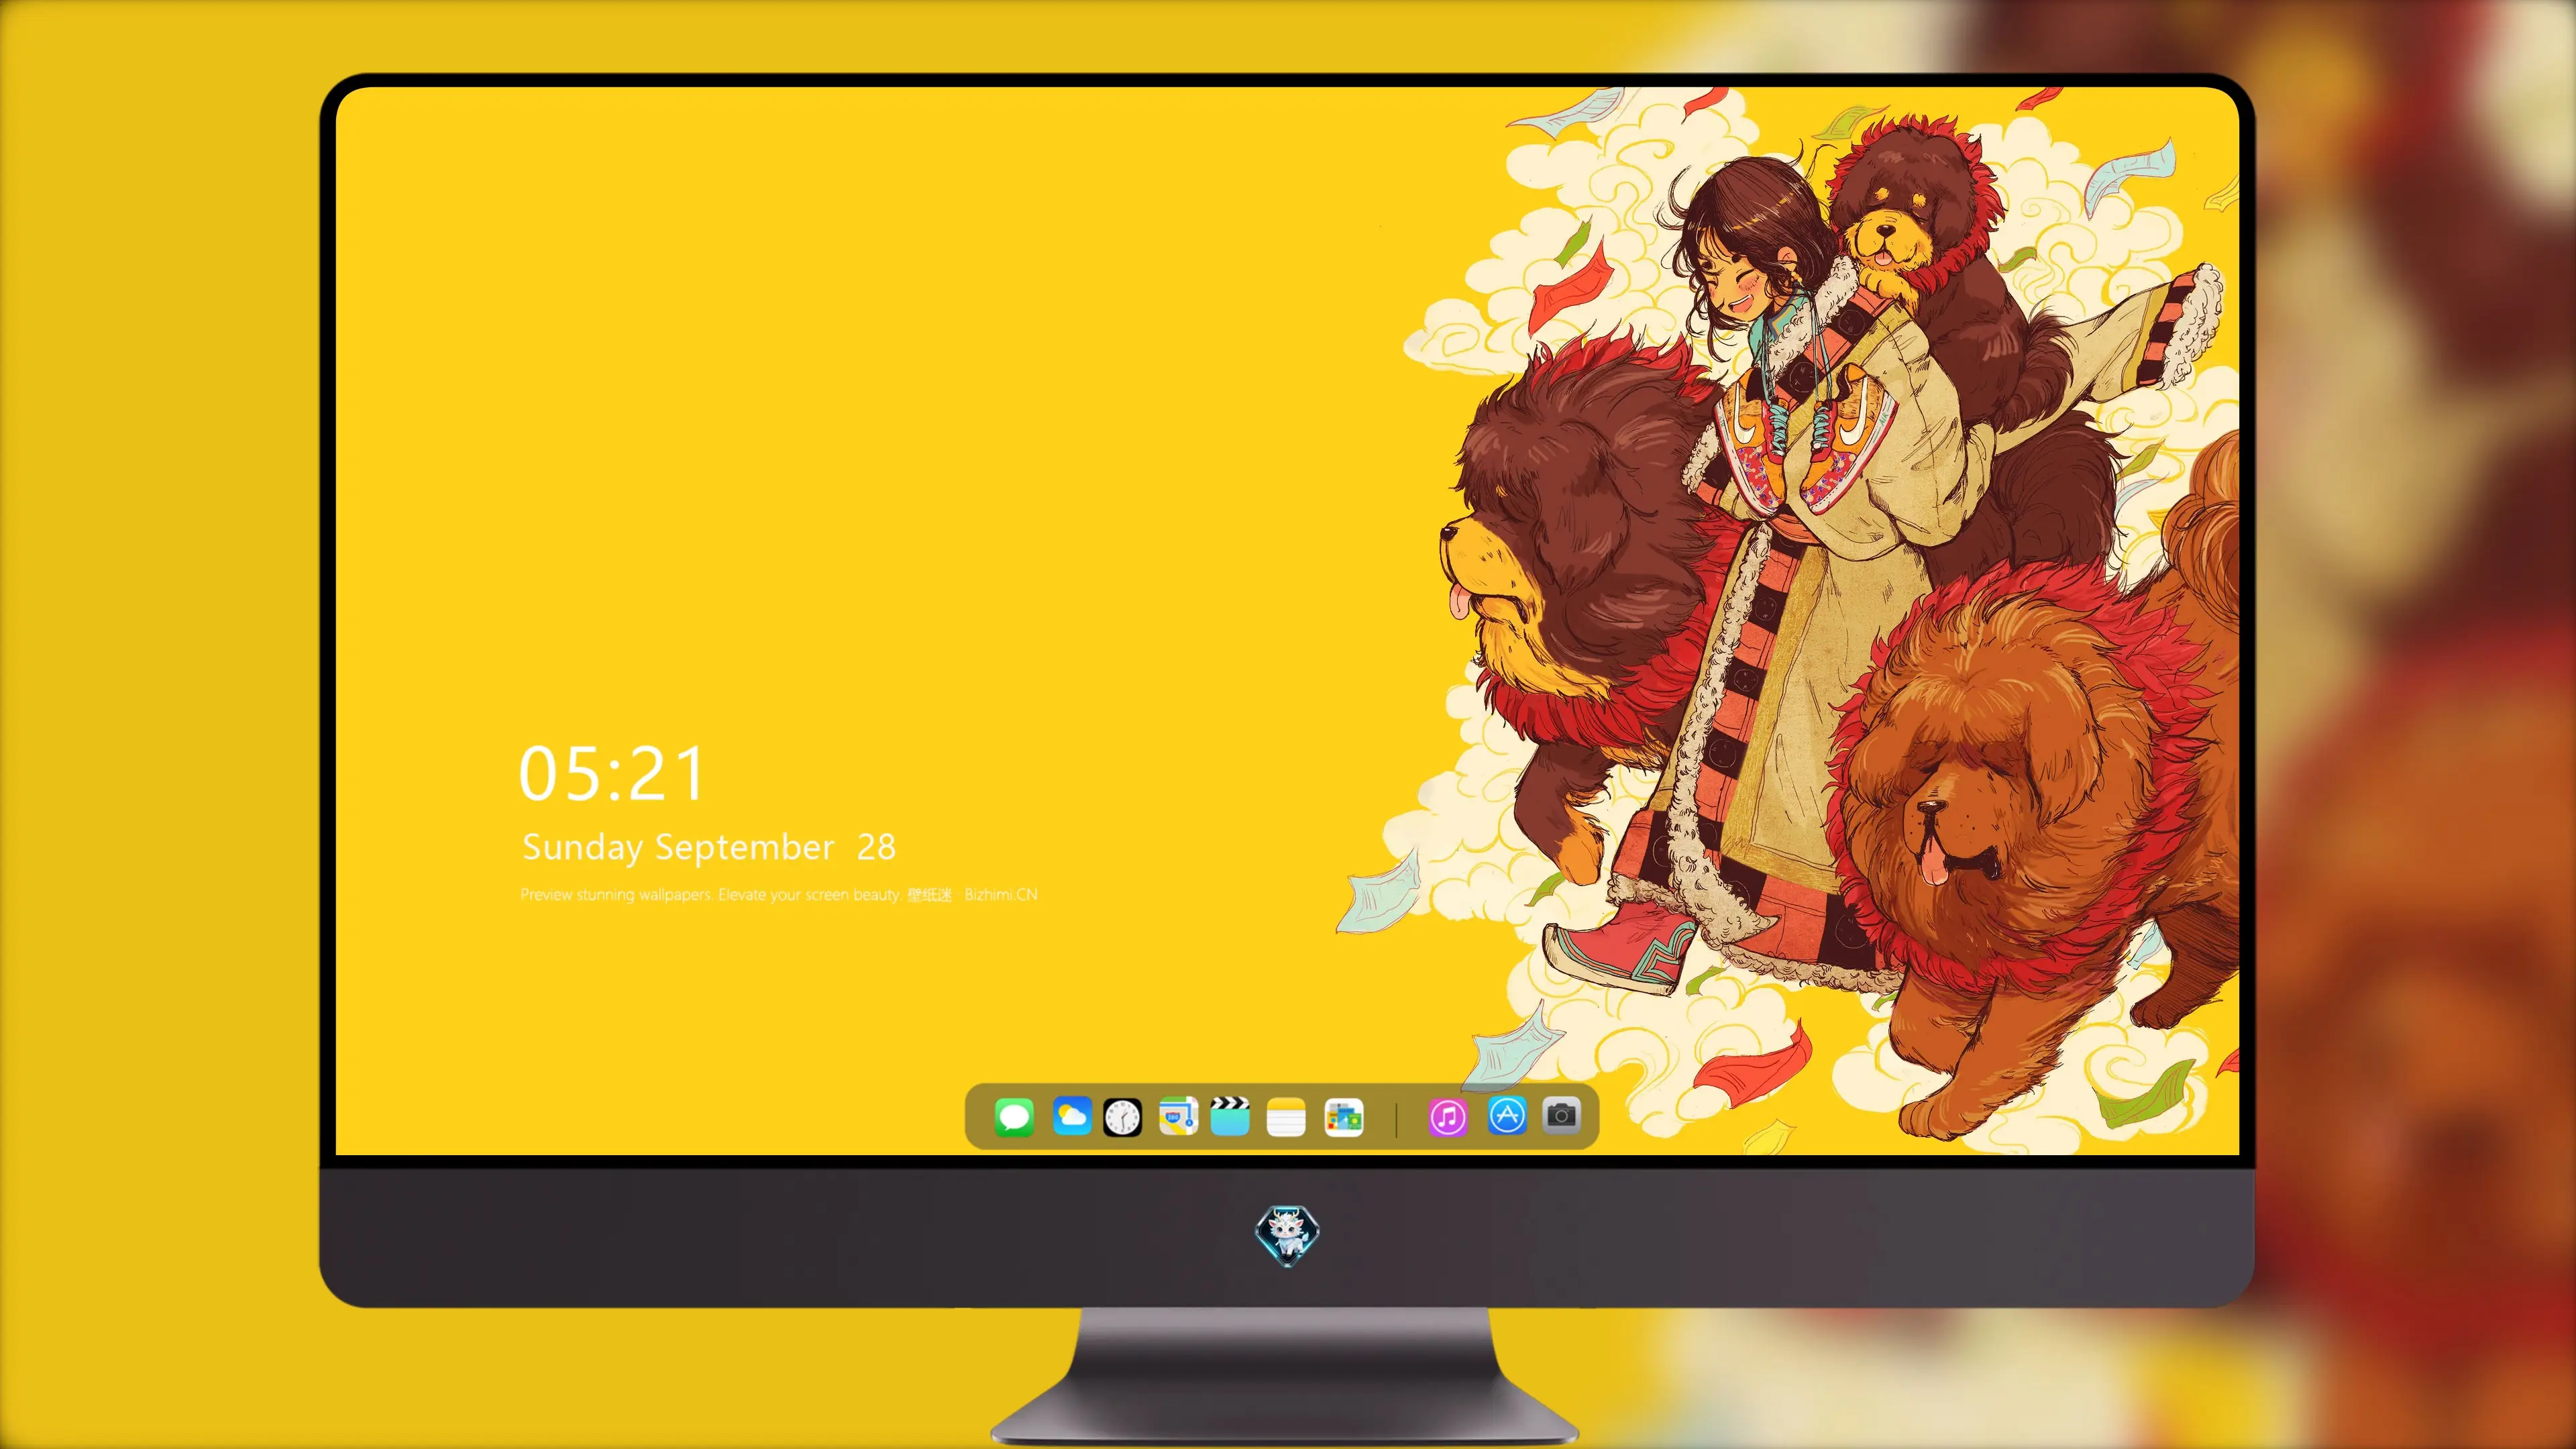Image resolution: width=2576 pixels, height=1449 pixels.
Task: Launch the Maps app from the dock
Action: (1178, 1116)
